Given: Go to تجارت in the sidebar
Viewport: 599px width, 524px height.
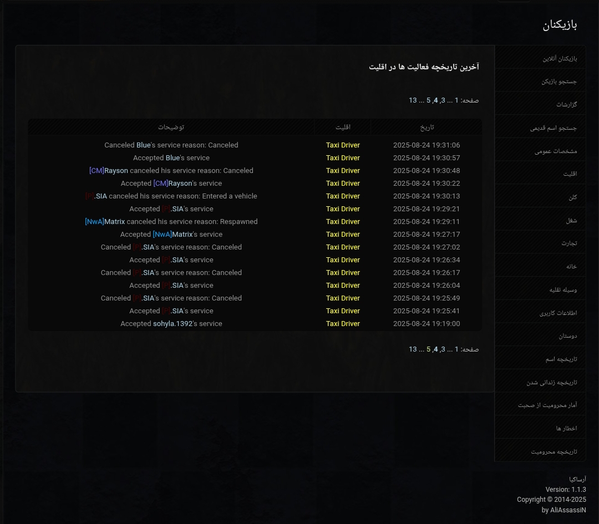Looking at the screenshot, I should [540, 242].
